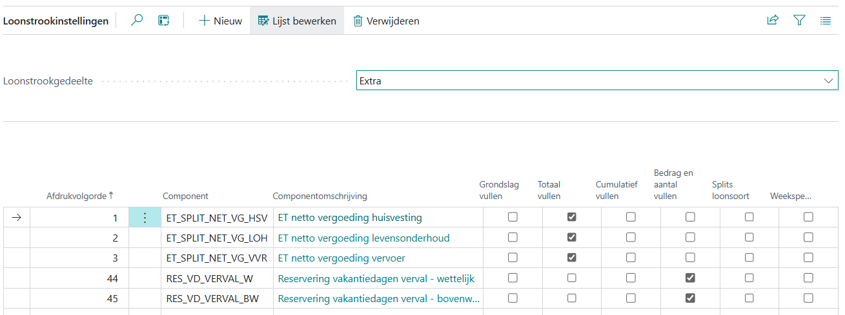Check Splits loonsoort for ET_SPLIT_NET_VG_LOH
This screenshot has width=845, height=315.
749,238
